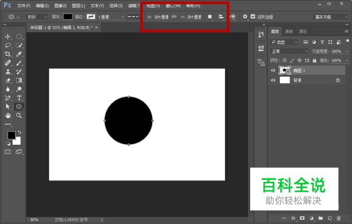Viewport: 352px width, 224px height.
Task: Open the 正常 blend mode dropdown
Action: (289, 52)
